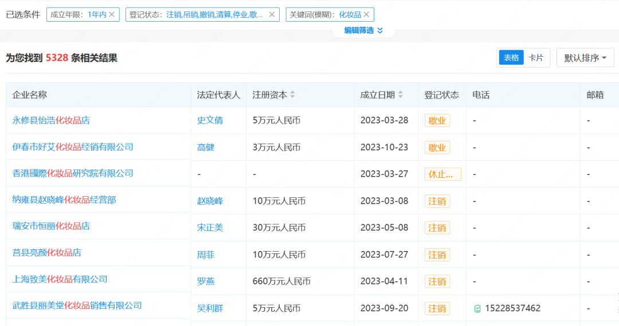
Task: Click the 休止 status tag
Action: click(x=442, y=174)
